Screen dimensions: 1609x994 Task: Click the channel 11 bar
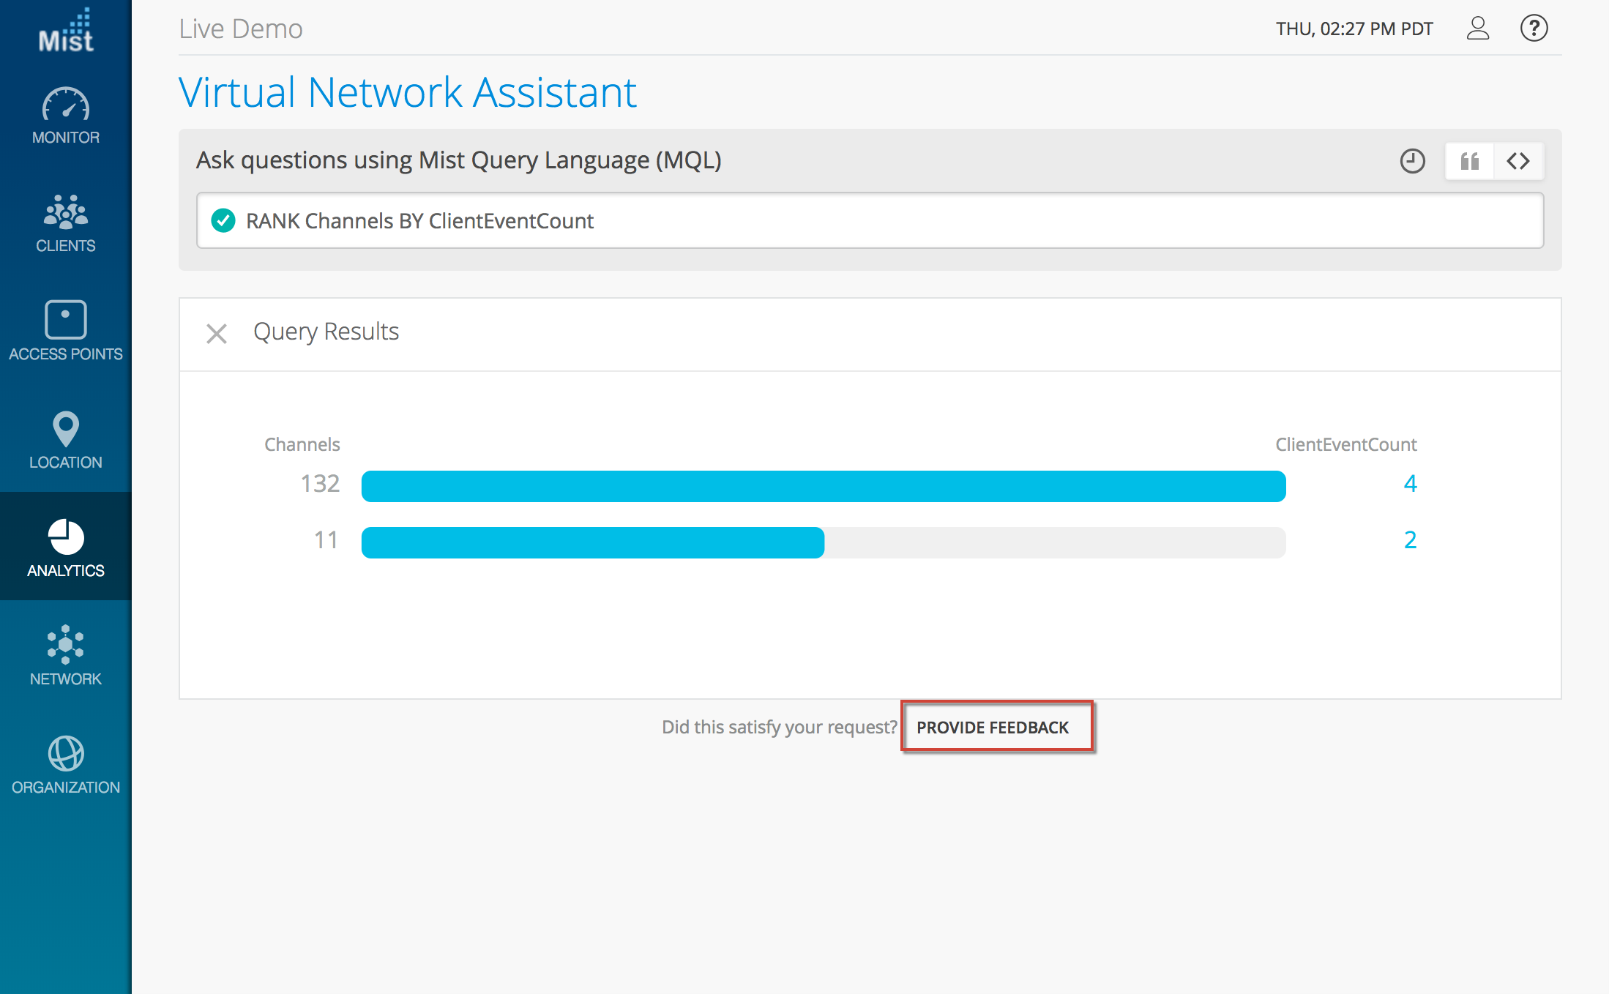point(593,542)
